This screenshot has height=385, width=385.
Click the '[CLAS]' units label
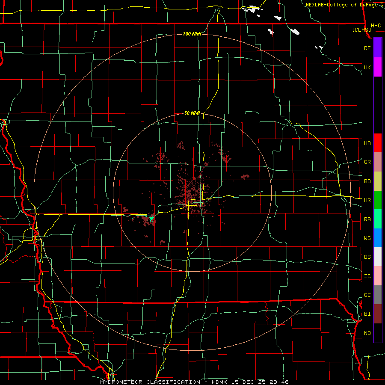click(x=361, y=30)
